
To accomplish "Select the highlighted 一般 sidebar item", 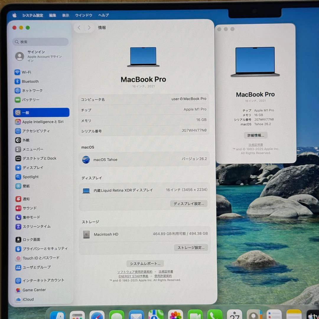I will (41, 113).
